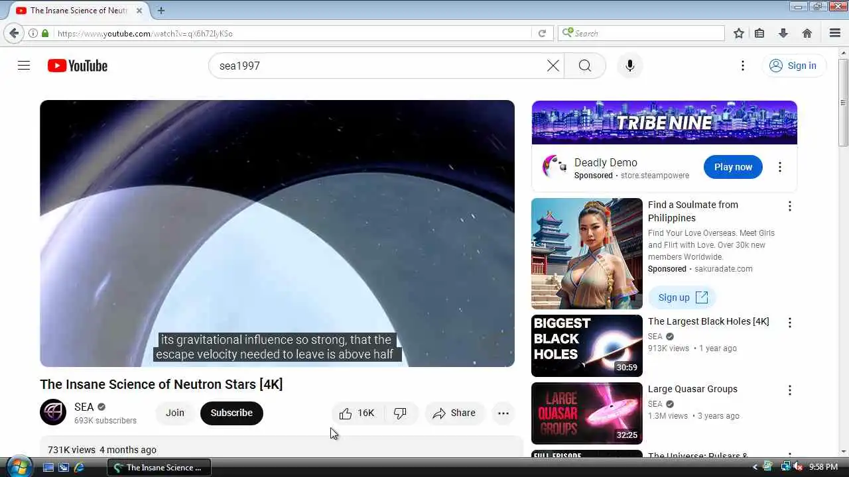Join the SEA channel membership
The height and width of the screenshot is (477, 849).
175,413
